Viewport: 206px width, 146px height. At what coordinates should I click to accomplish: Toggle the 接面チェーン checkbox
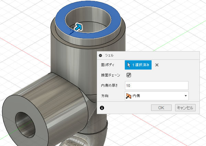point(129,75)
